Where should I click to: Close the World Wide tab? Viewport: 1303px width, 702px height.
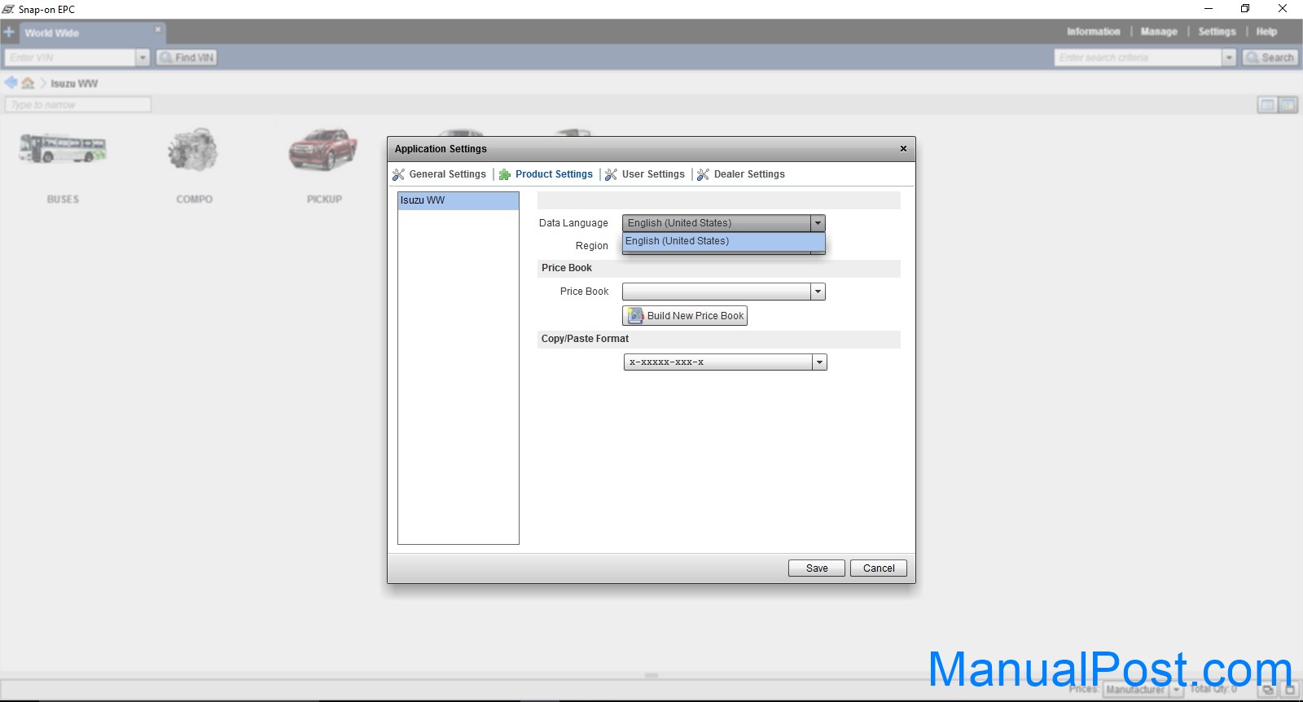point(158,29)
